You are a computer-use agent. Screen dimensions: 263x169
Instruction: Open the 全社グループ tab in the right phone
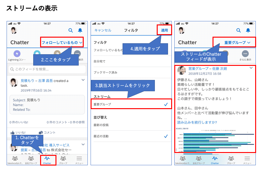coord(199,160)
